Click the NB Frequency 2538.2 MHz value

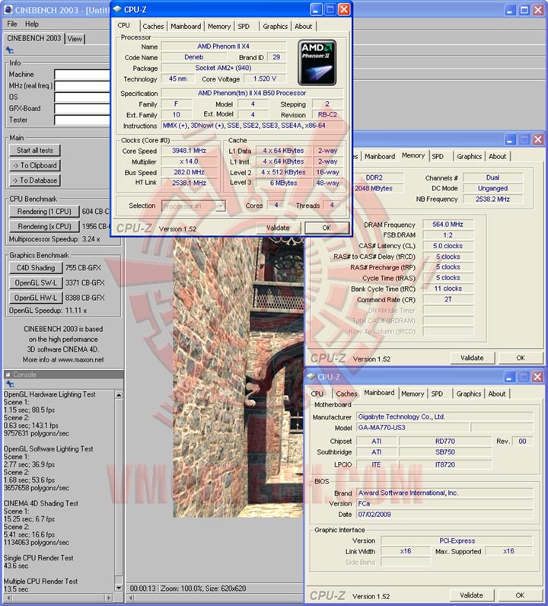click(492, 199)
